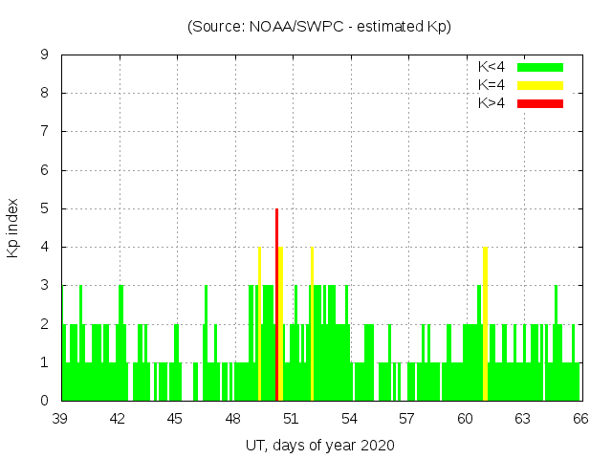
Task: Click the x-axis tick label 60
Action: point(465,419)
